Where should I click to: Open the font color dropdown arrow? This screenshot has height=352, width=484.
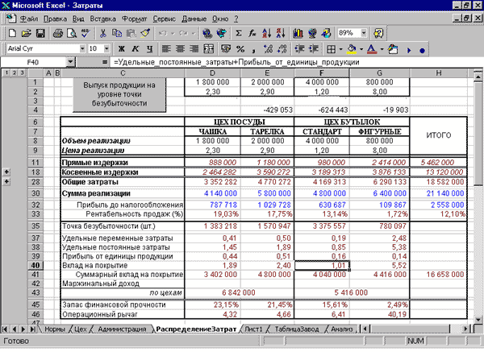(x=382, y=49)
